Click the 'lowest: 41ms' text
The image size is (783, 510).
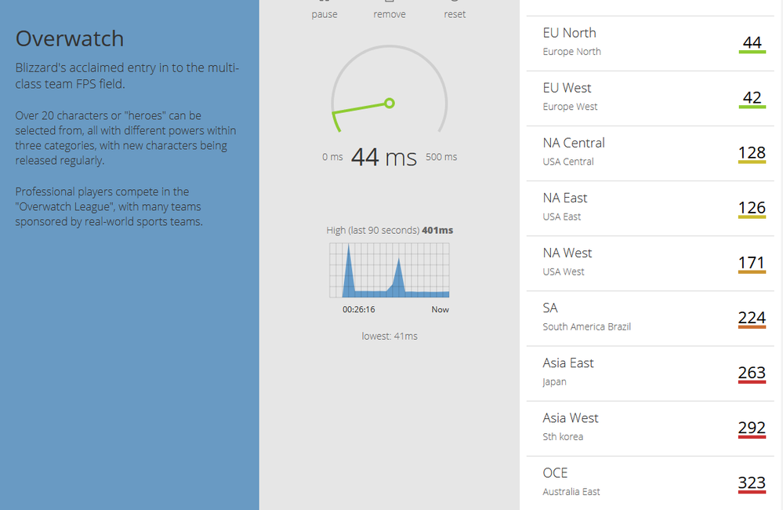coord(390,336)
